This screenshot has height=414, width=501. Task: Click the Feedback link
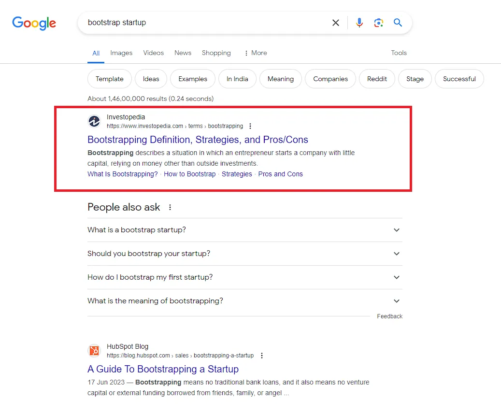click(x=389, y=316)
